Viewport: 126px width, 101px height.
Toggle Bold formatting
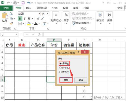[x=20, y=19]
